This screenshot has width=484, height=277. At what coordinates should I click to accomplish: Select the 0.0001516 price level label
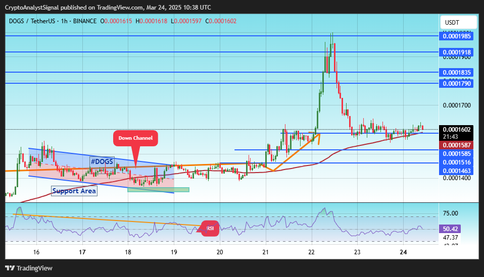[456, 162]
